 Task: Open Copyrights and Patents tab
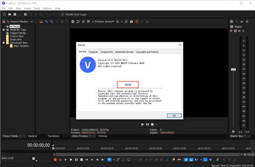[147, 52]
